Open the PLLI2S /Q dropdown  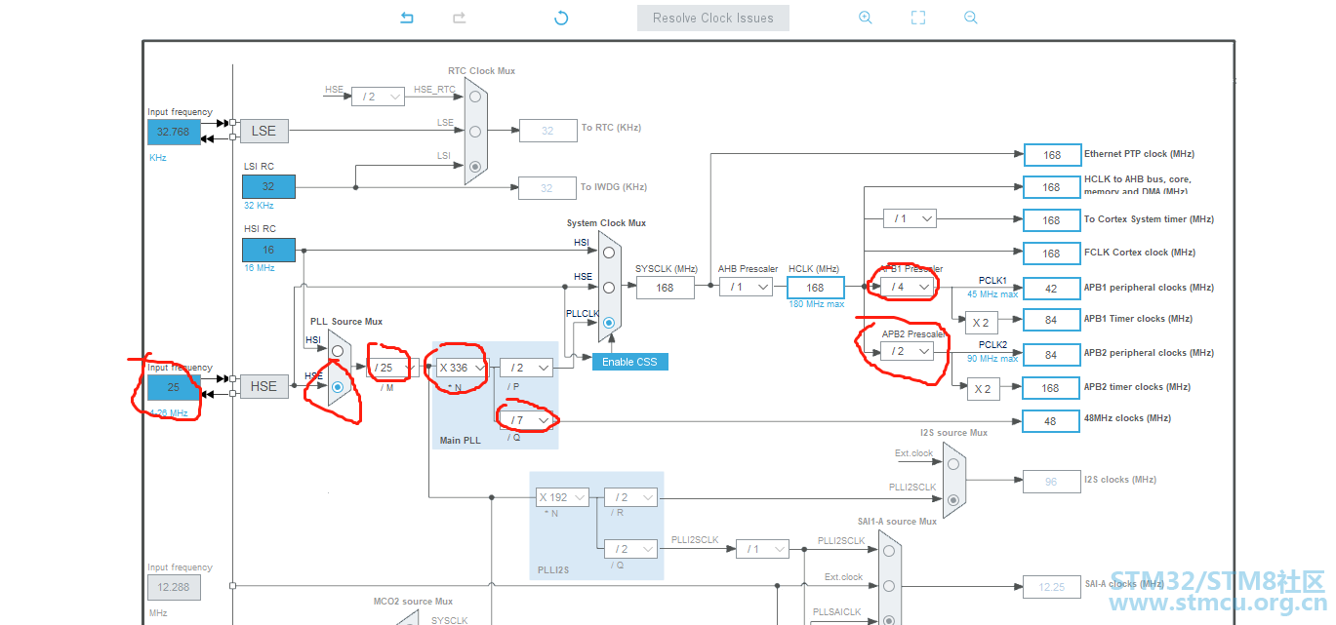coord(630,548)
